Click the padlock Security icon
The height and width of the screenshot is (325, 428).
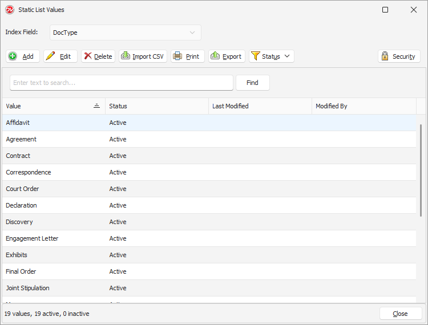click(385, 56)
